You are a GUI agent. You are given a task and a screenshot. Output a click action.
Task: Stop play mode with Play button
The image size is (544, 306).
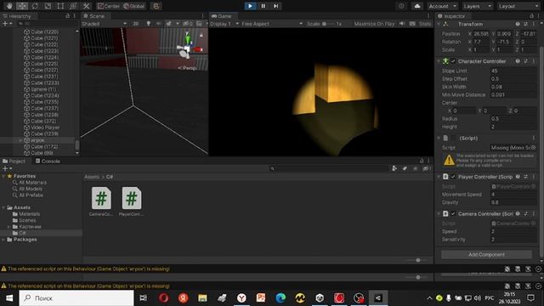[250, 6]
